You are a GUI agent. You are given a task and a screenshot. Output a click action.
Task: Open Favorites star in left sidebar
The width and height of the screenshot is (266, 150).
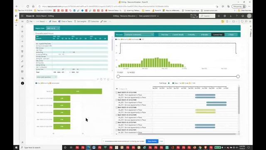pyautogui.click(x=22, y=32)
